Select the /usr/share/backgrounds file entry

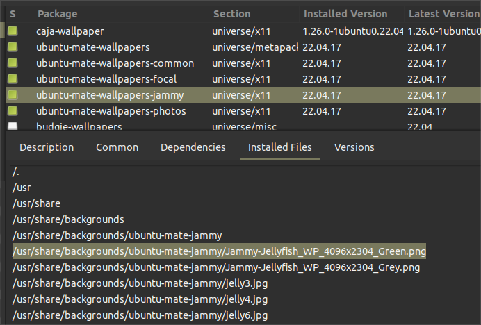pyautogui.click(x=68, y=219)
